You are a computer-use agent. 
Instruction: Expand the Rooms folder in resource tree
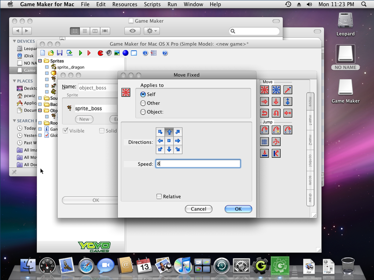coord(40,123)
